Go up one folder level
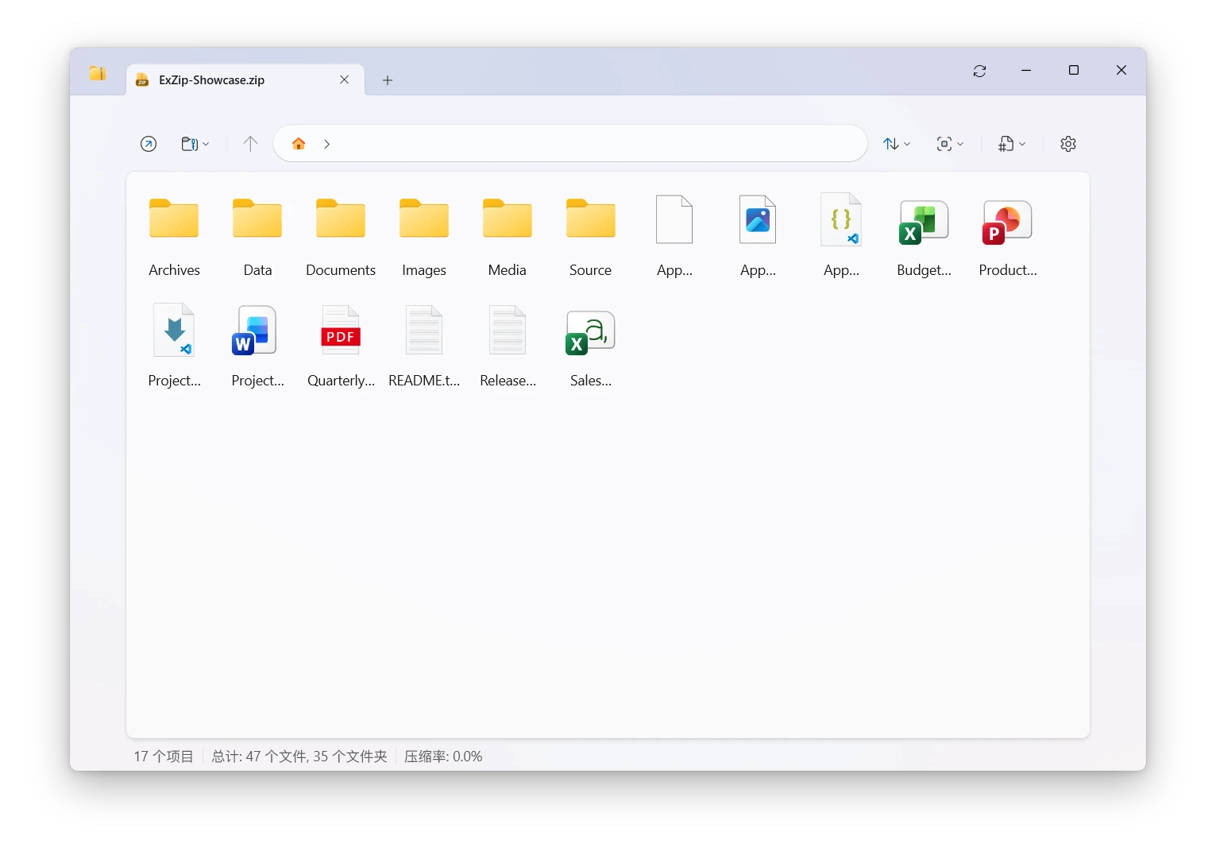This screenshot has height=863, width=1216. [x=250, y=144]
